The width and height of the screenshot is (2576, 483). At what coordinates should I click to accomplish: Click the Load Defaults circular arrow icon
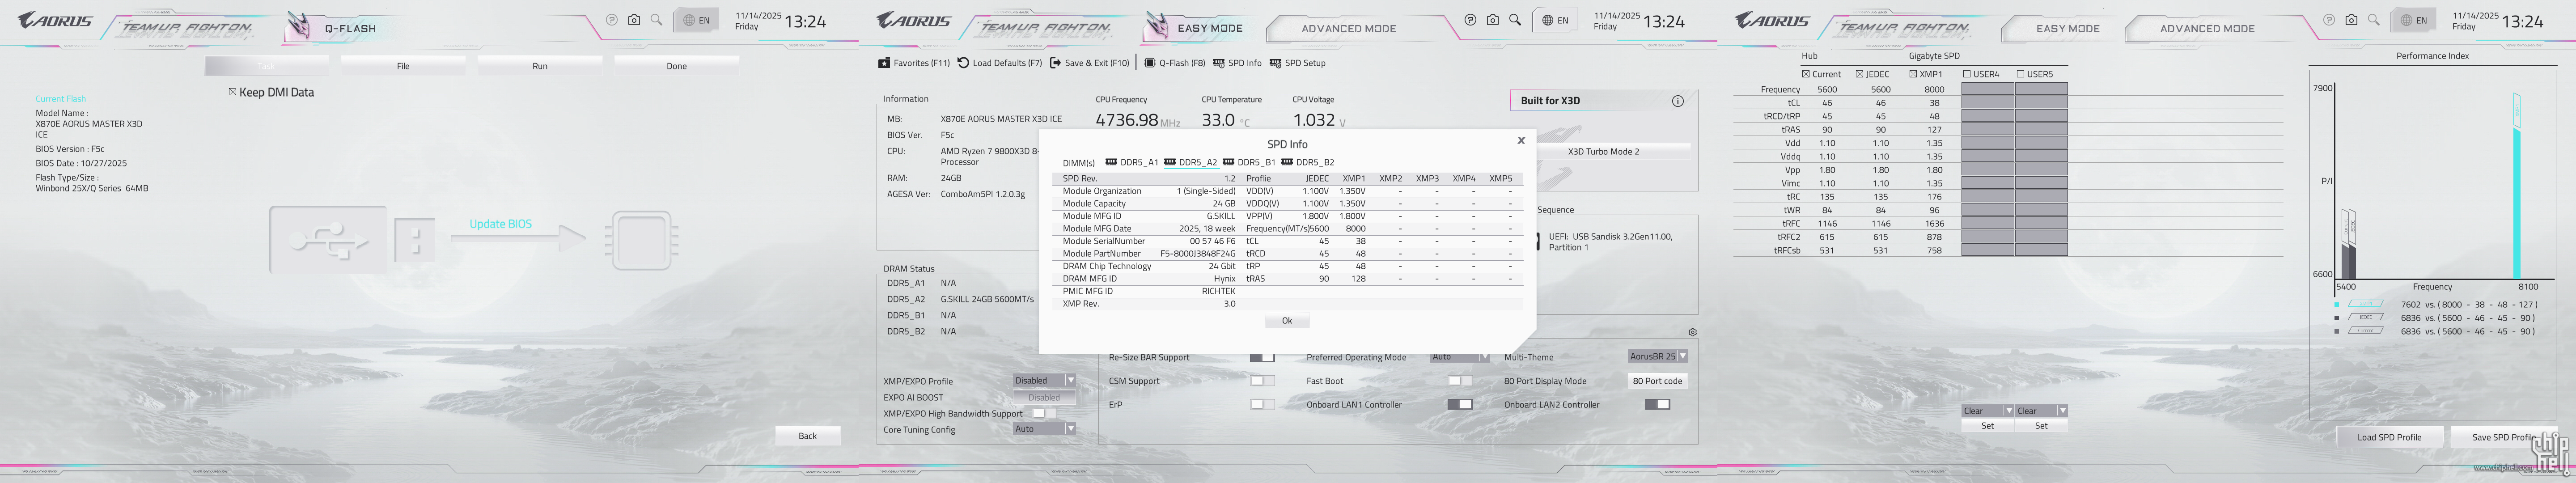point(963,63)
